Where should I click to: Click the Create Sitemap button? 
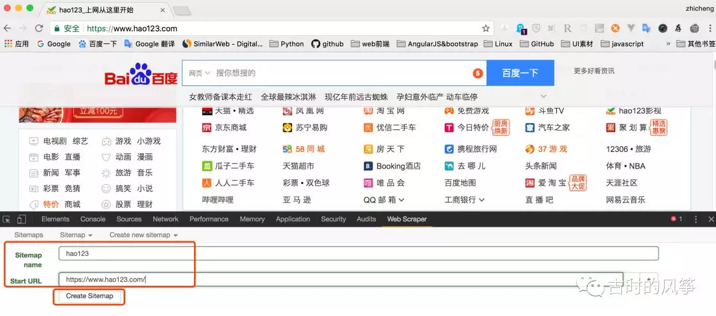coord(89,296)
